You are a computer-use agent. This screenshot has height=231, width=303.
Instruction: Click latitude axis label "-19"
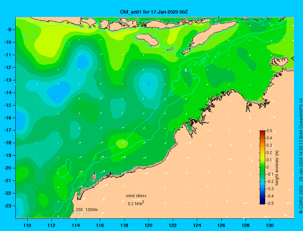pos(7,156)
